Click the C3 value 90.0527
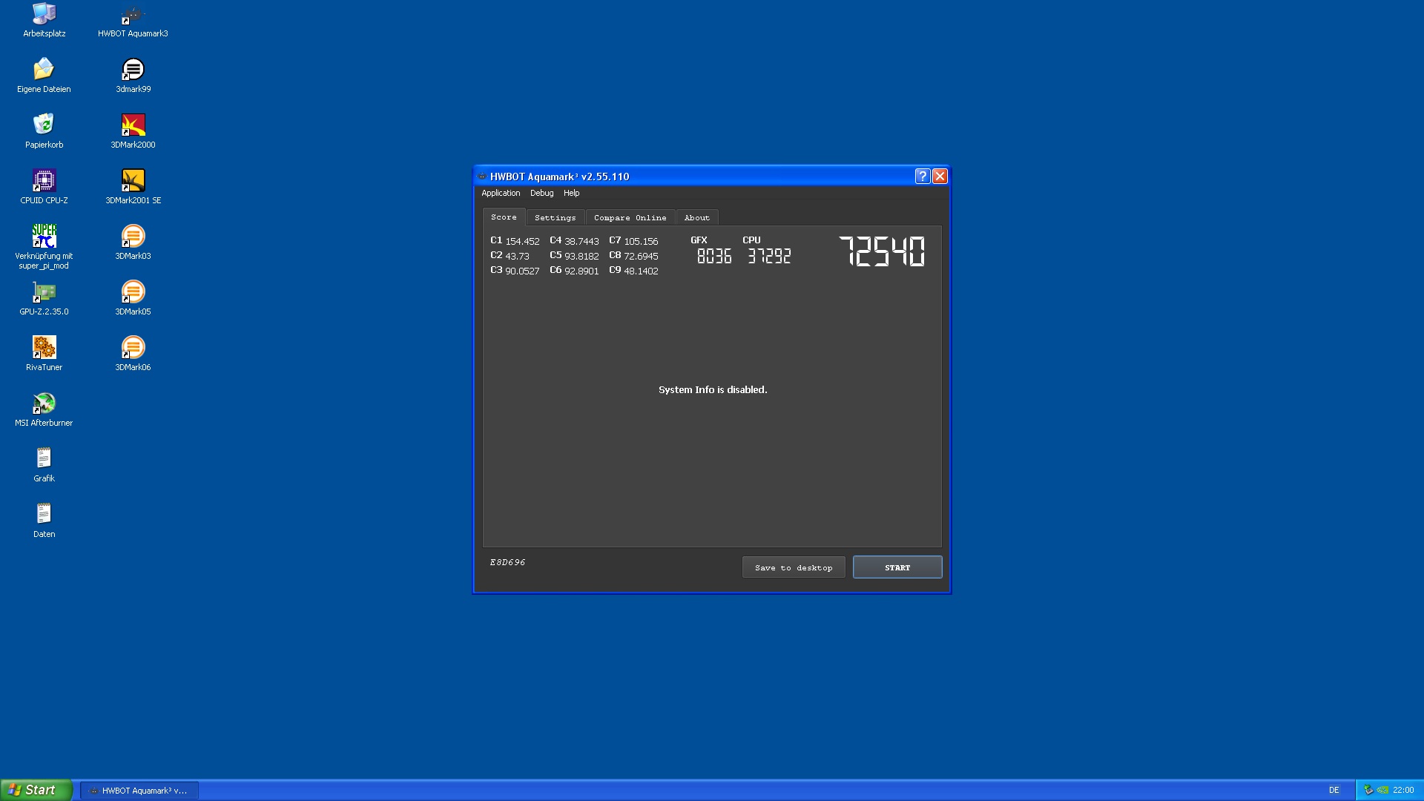1424x801 pixels. [522, 271]
